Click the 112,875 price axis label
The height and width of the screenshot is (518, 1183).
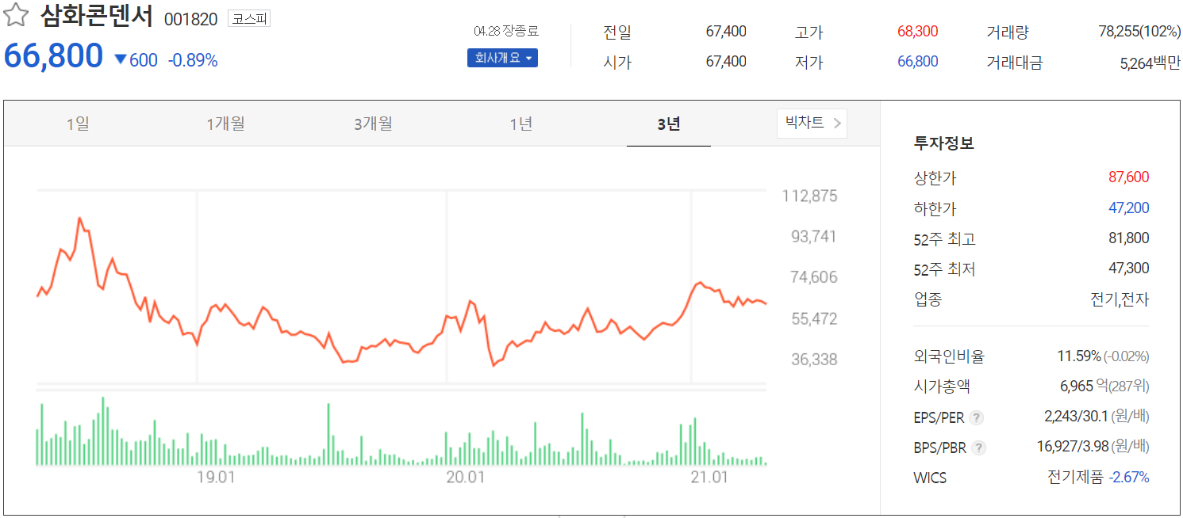coord(809,196)
